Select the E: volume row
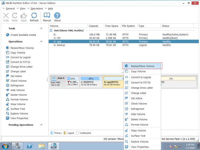200x150 pixels. click(124, 35)
